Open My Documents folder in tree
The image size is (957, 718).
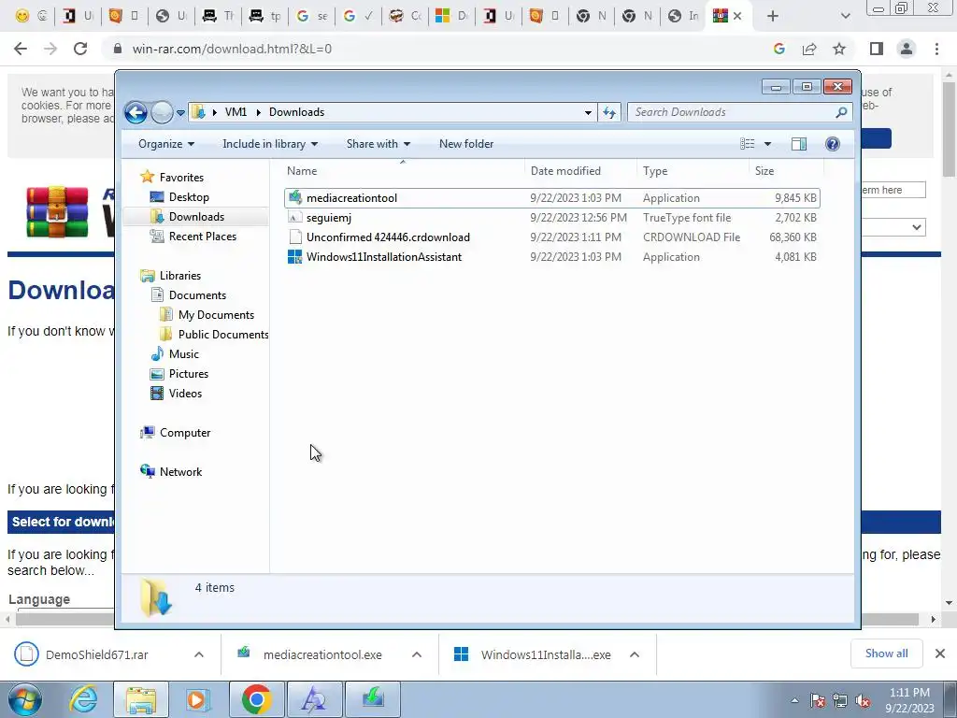click(216, 314)
